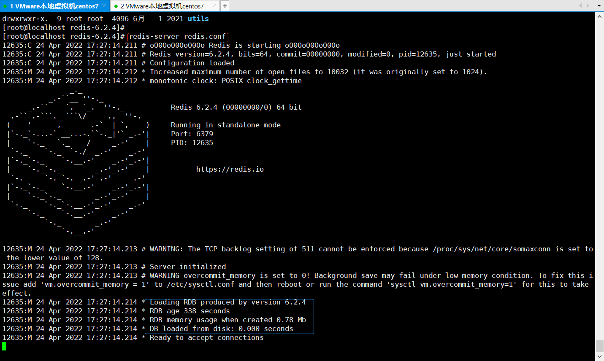The width and height of the screenshot is (604, 361).
Task: Click the terminal scrollbar up arrow
Action: [599, 16]
